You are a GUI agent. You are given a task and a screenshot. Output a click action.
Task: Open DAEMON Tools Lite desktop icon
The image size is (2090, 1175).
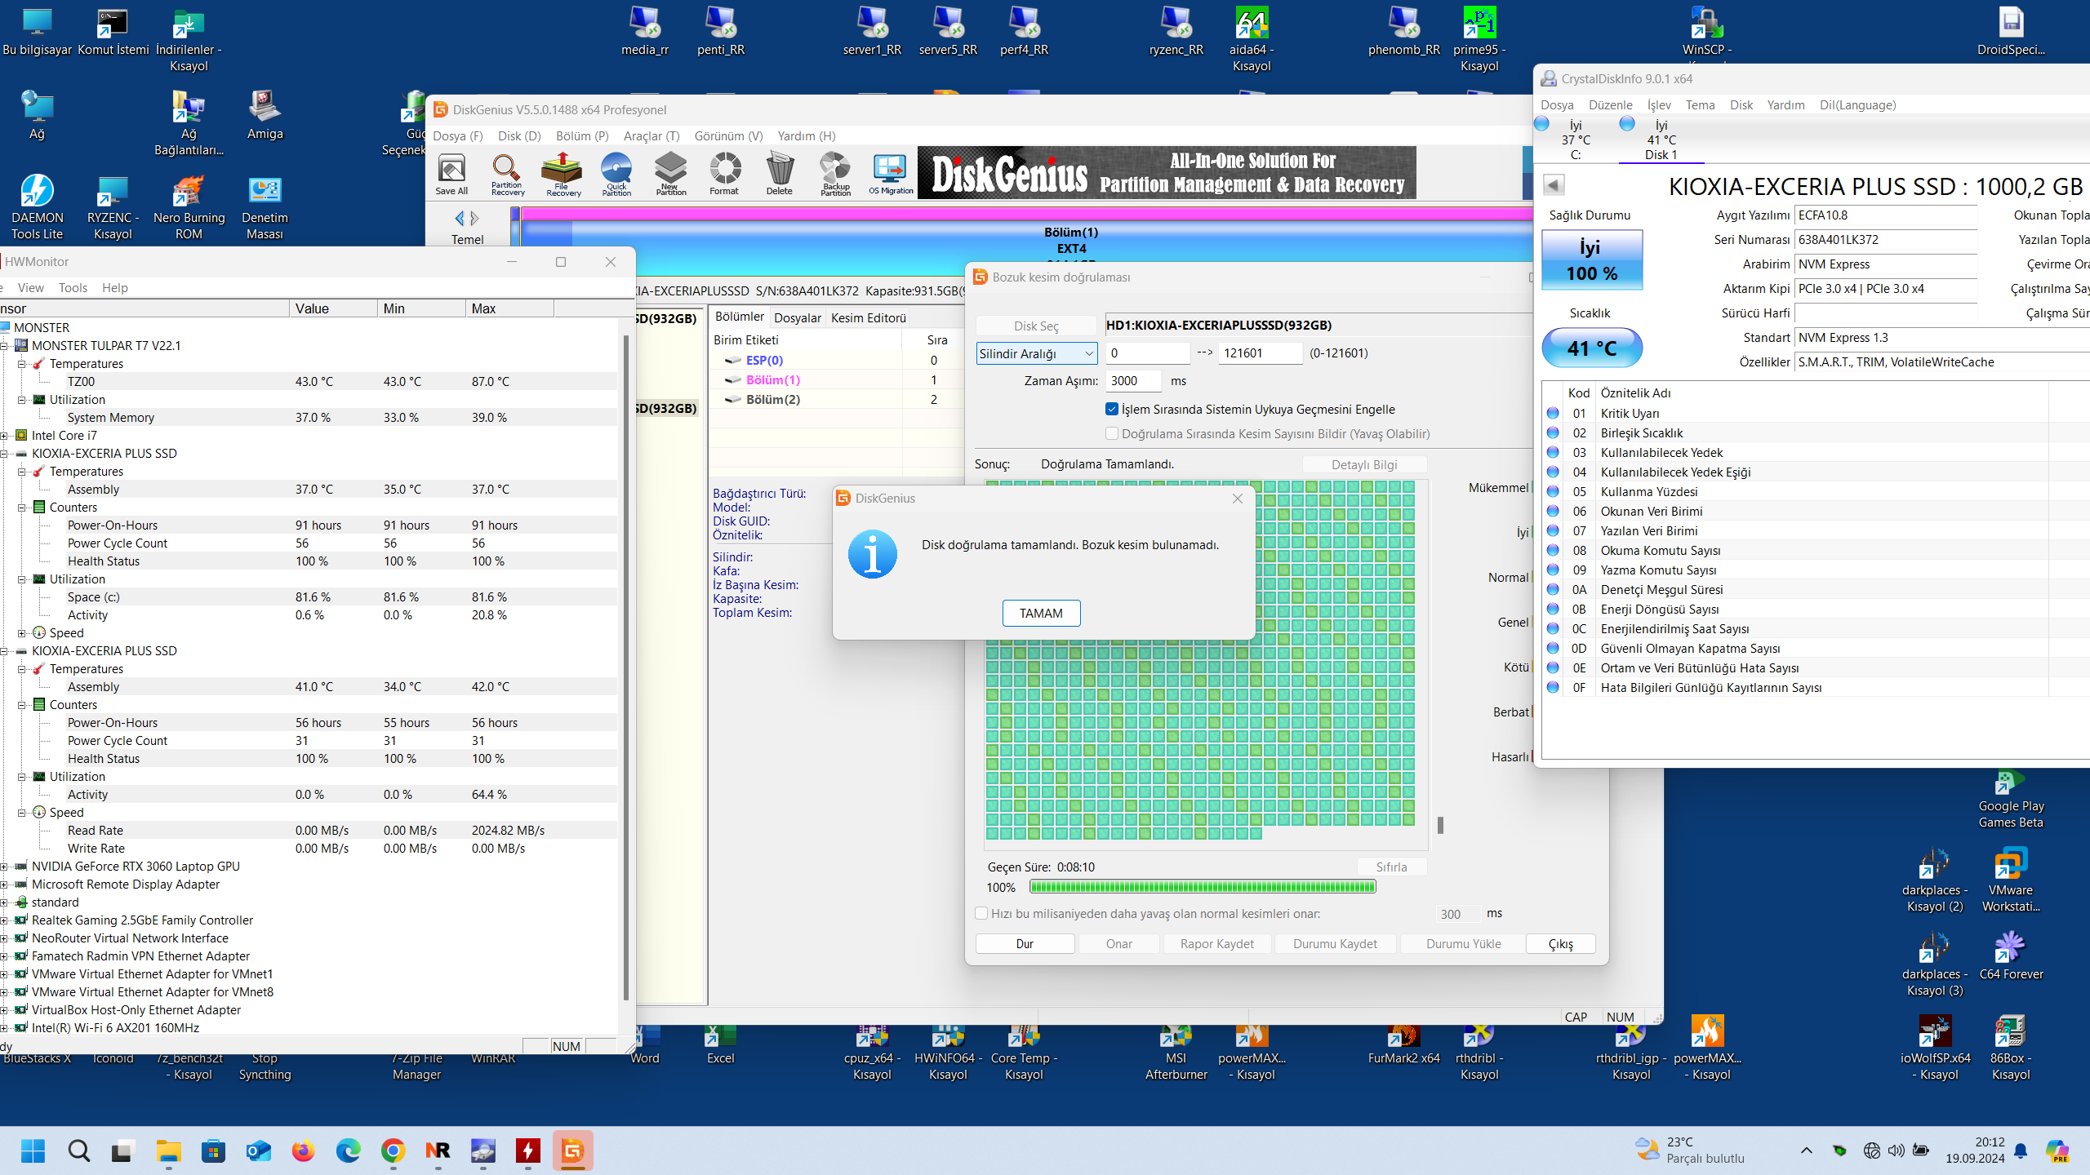[37, 206]
